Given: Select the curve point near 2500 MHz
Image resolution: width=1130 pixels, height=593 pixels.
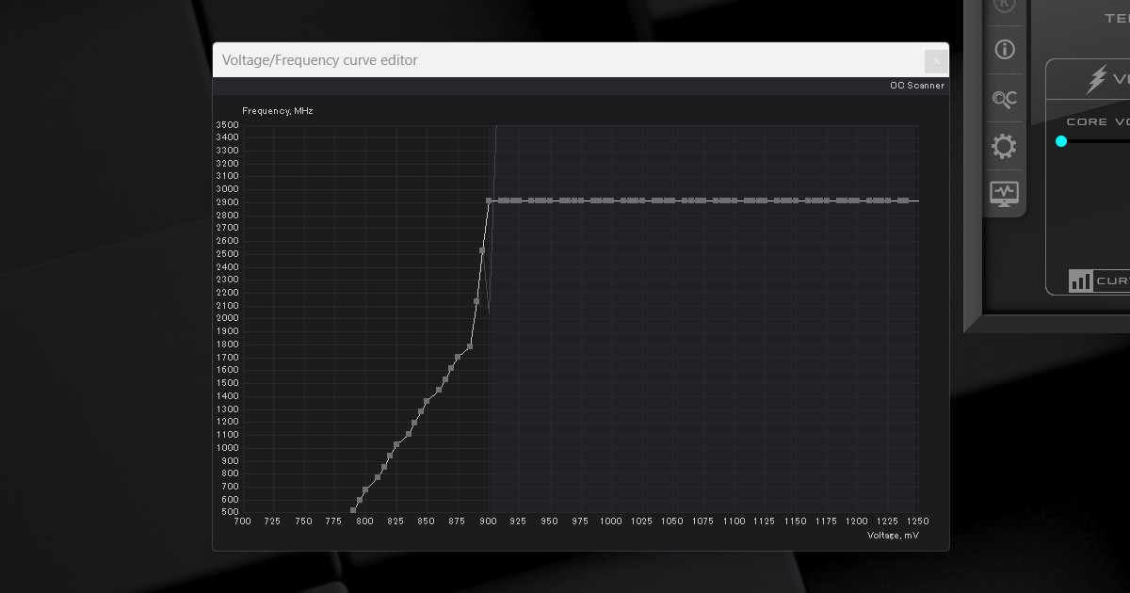Looking at the screenshot, I should 482,250.
